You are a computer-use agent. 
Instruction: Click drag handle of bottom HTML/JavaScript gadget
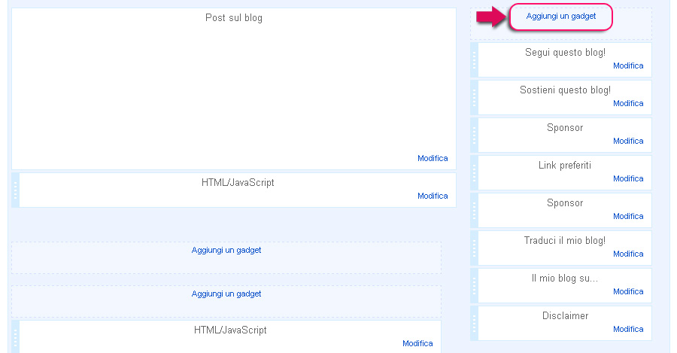pos(16,336)
